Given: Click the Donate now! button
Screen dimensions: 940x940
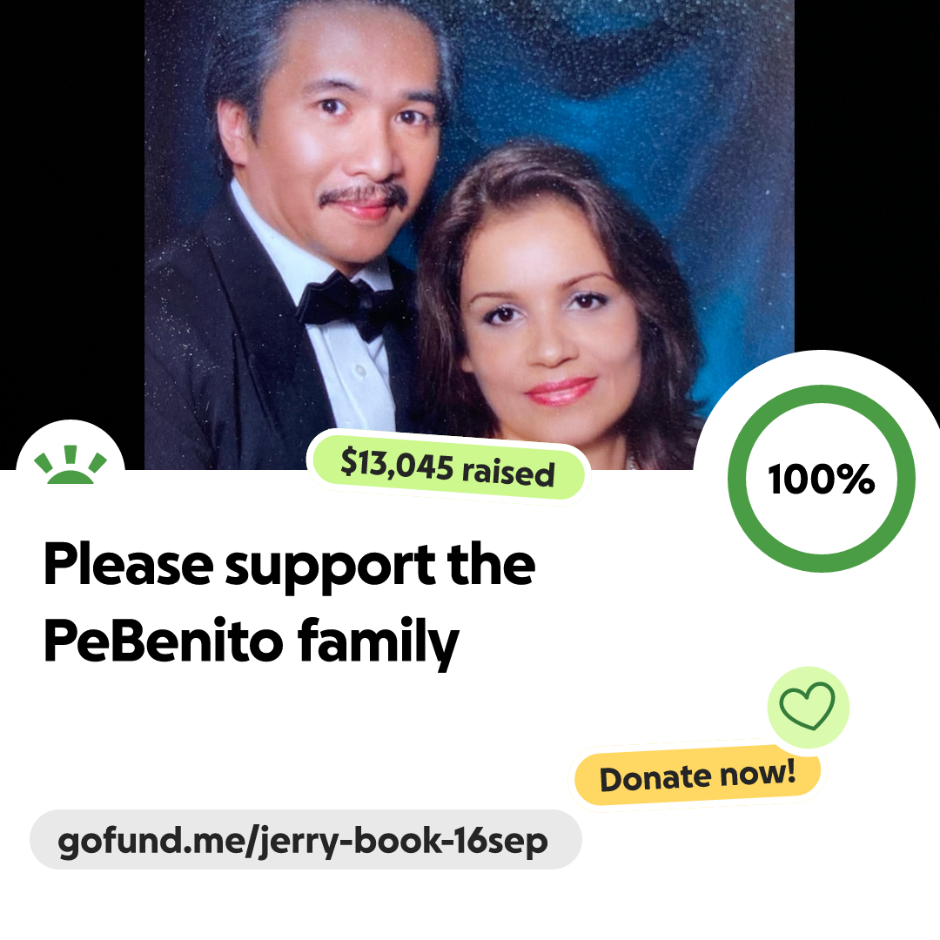Looking at the screenshot, I should pos(697,775).
